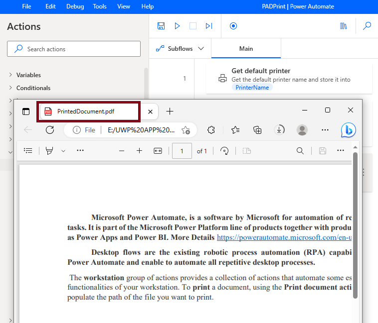Zoom in the PDF
The image size is (378, 323).
point(139,151)
